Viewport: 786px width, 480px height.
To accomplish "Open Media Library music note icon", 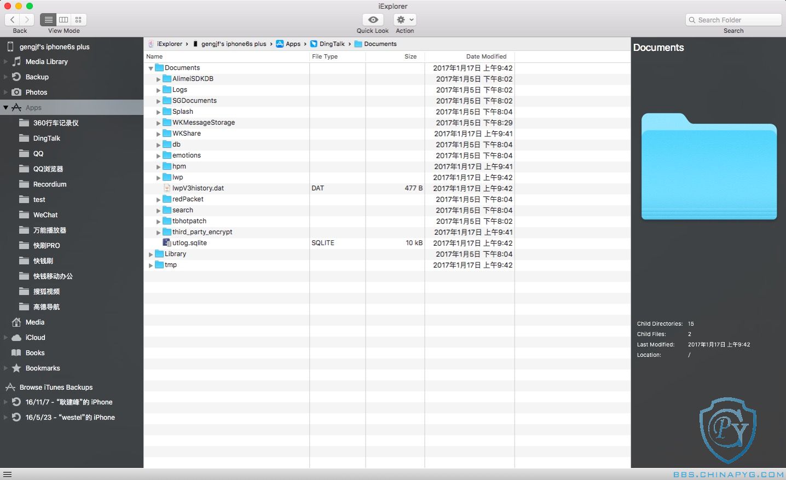I will pyautogui.click(x=17, y=61).
